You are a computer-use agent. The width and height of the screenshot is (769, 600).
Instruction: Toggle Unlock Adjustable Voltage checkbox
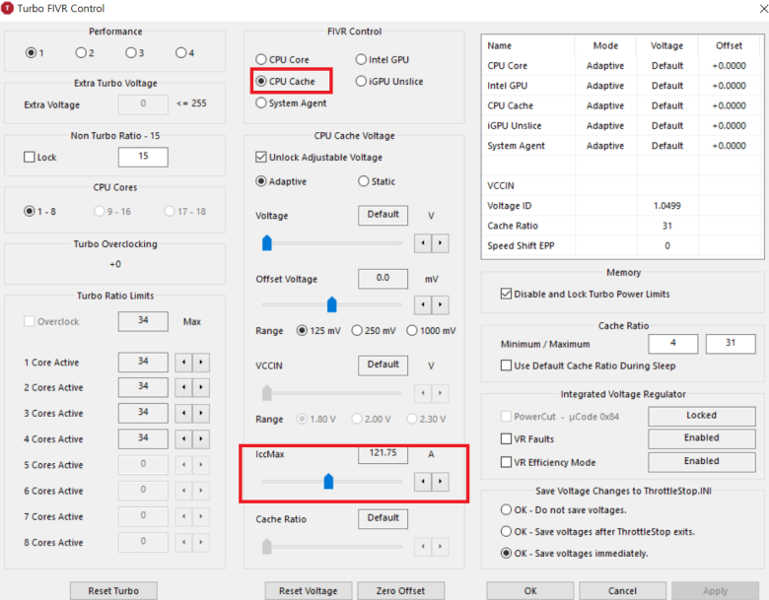(x=261, y=158)
